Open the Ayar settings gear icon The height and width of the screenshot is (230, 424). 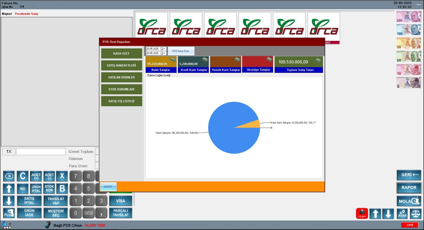coord(402,213)
